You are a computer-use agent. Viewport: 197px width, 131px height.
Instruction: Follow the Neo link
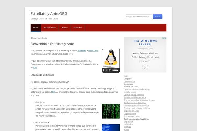53,92
